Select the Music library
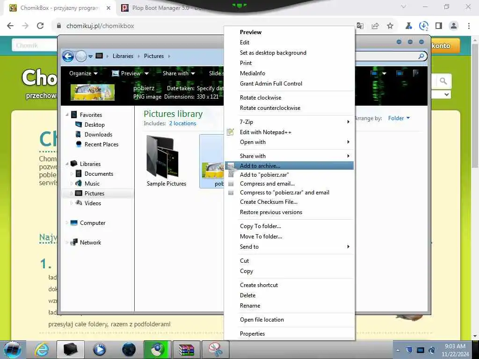The height and width of the screenshot is (359, 479). tap(92, 183)
